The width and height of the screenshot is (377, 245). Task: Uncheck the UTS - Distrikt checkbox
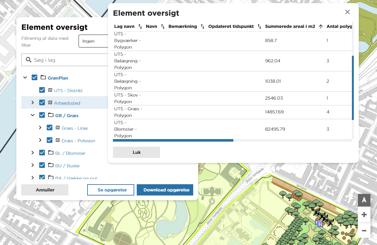point(42,90)
